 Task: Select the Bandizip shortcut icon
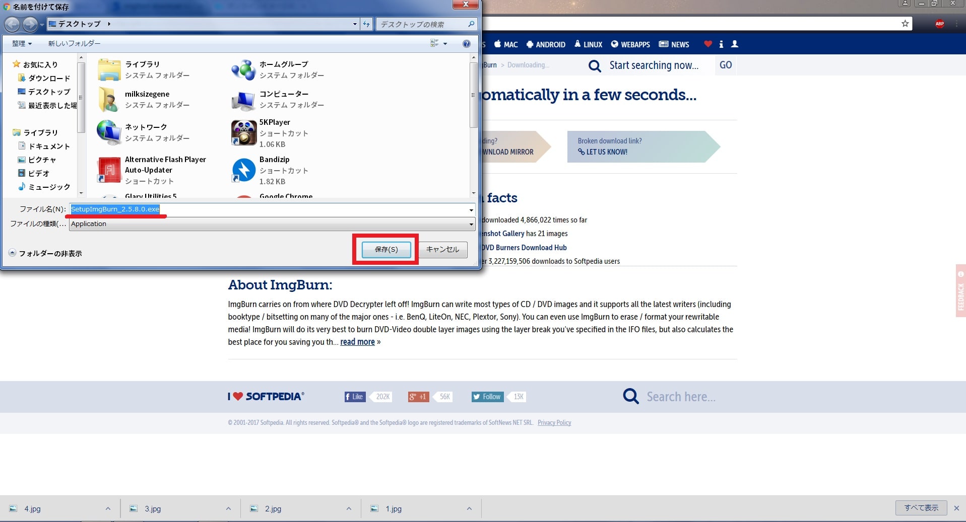(x=243, y=170)
